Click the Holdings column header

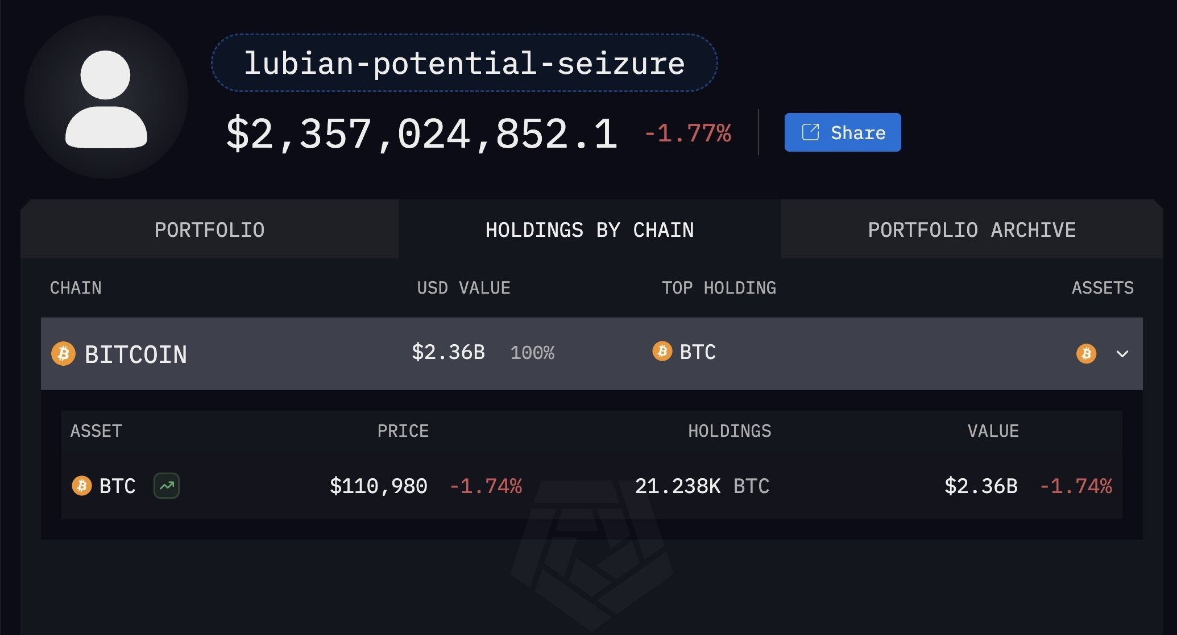click(x=730, y=431)
